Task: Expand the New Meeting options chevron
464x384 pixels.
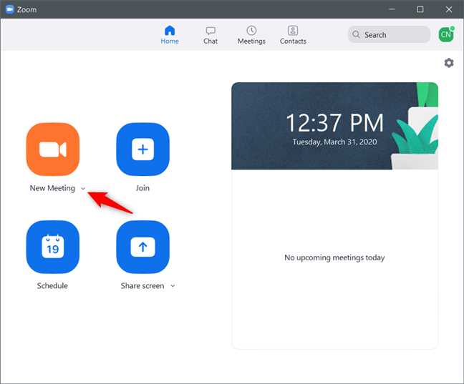Action: click(x=83, y=188)
